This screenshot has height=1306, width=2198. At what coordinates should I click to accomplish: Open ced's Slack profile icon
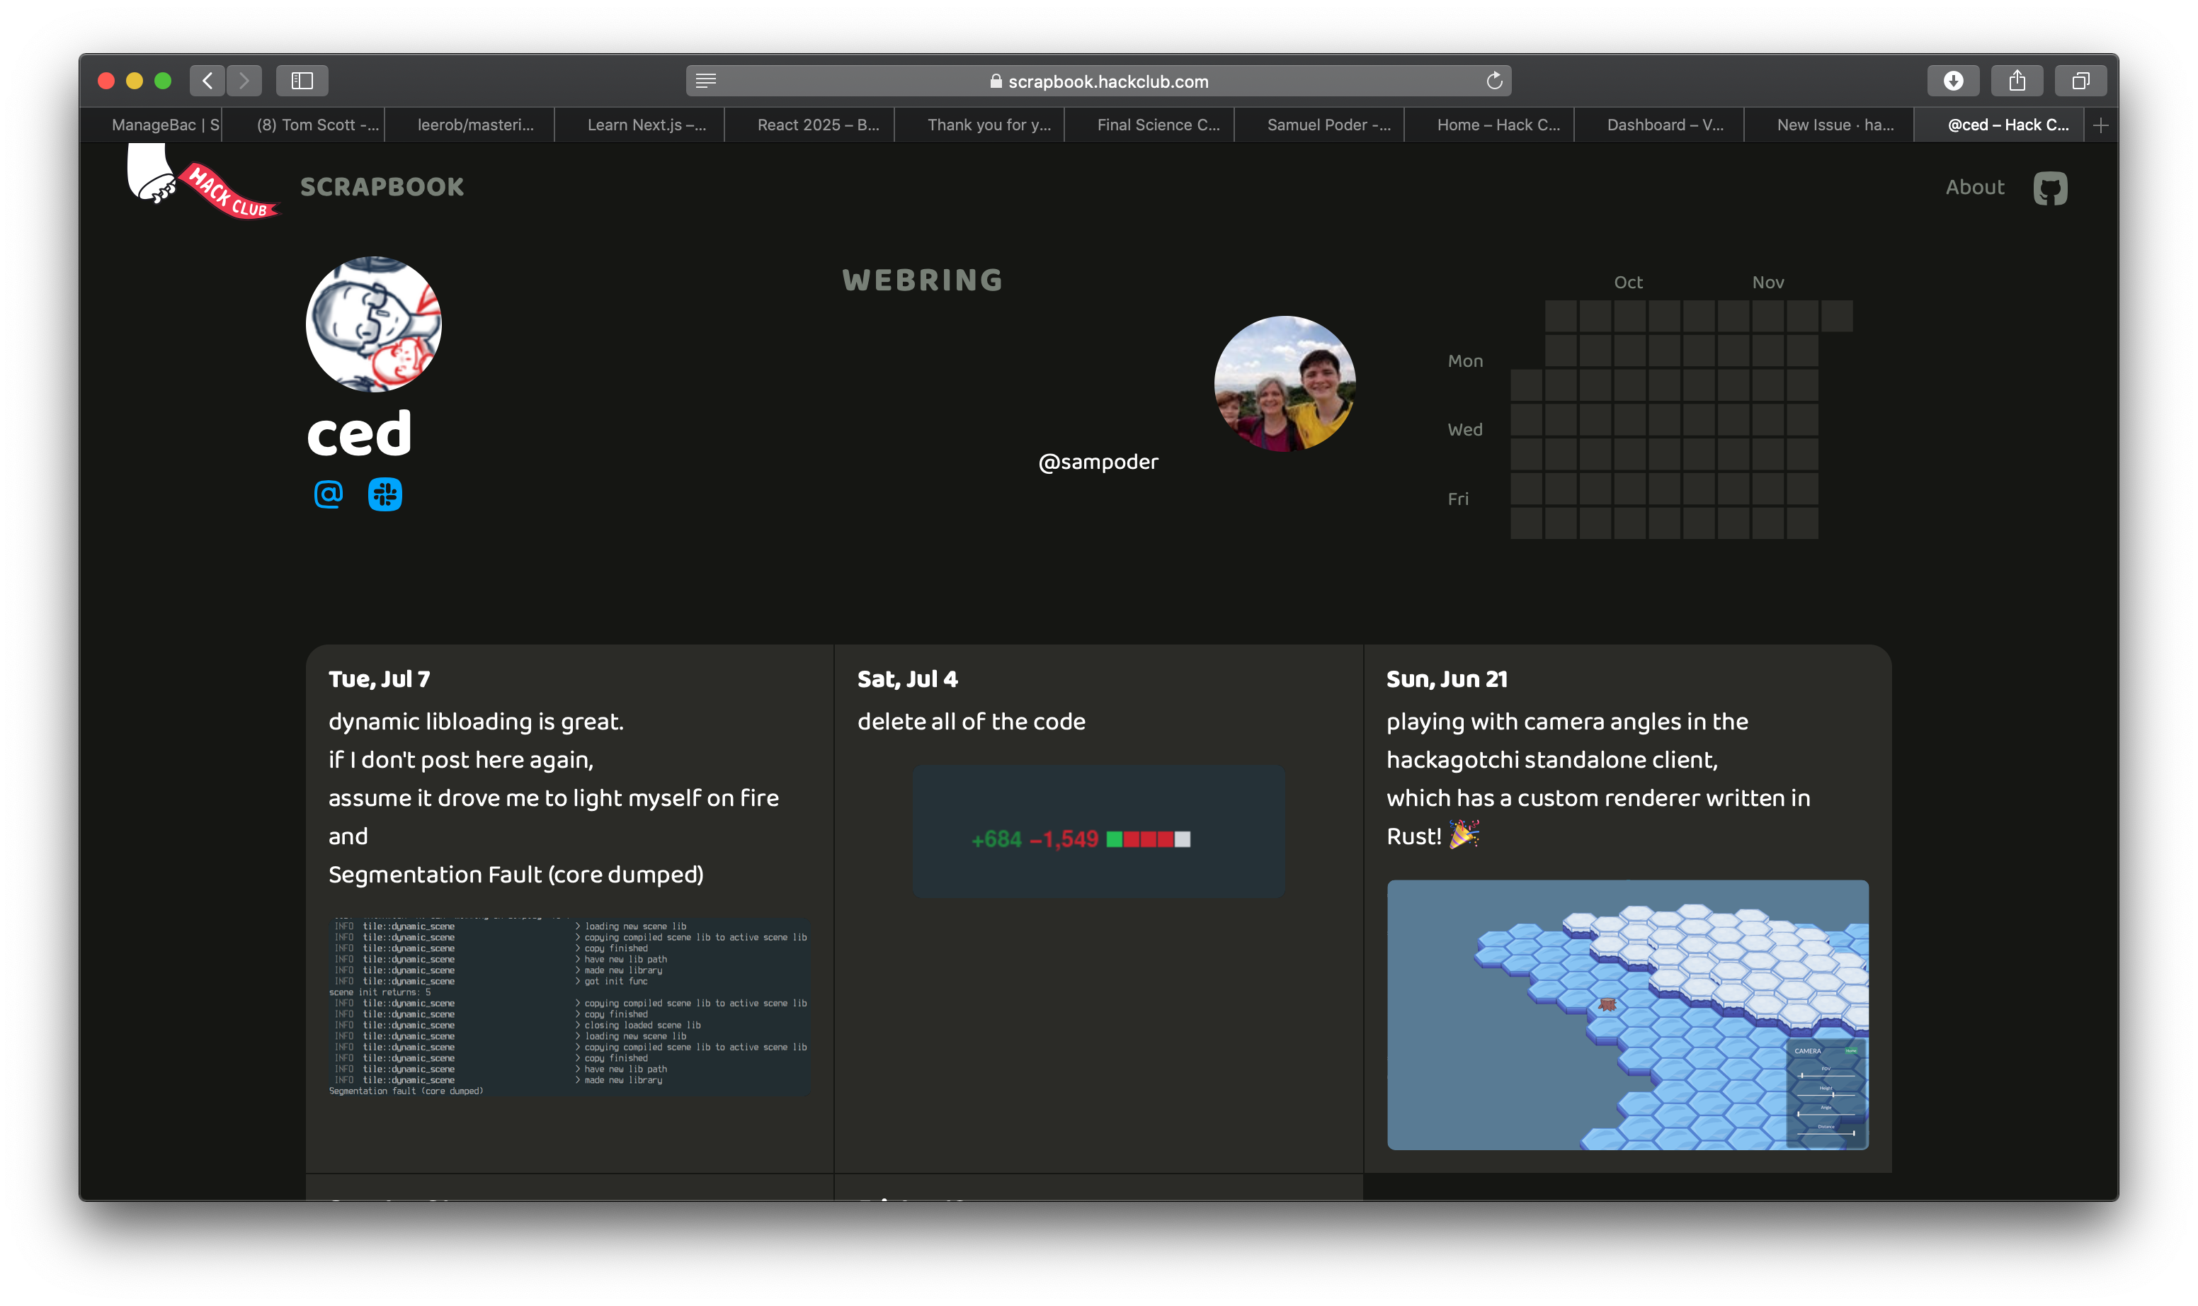tap(385, 494)
